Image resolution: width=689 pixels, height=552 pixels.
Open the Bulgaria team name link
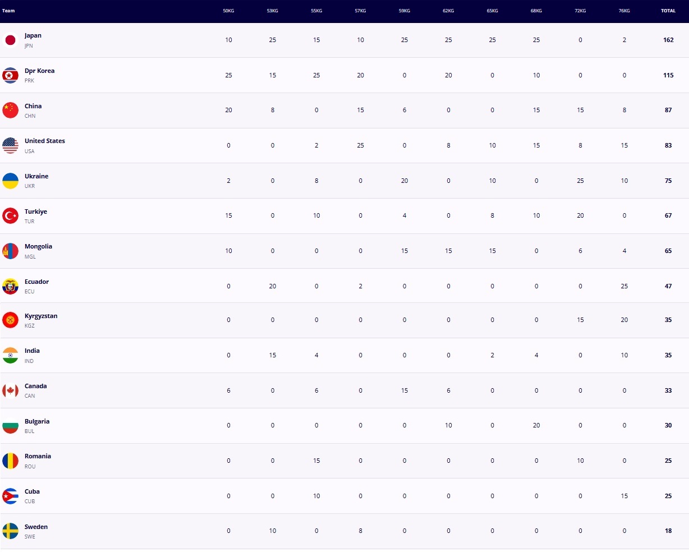tap(37, 421)
